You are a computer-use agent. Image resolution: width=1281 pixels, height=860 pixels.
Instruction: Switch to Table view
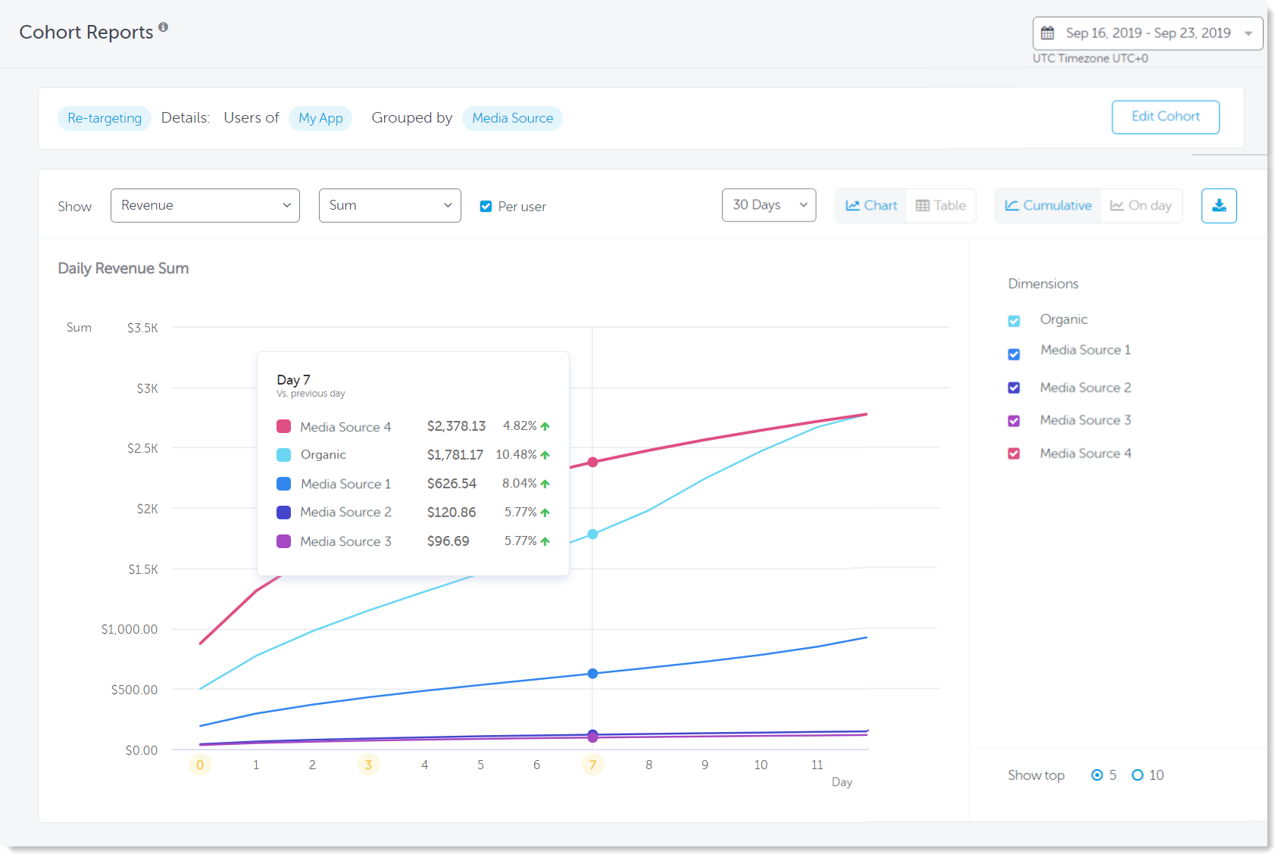(941, 206)
